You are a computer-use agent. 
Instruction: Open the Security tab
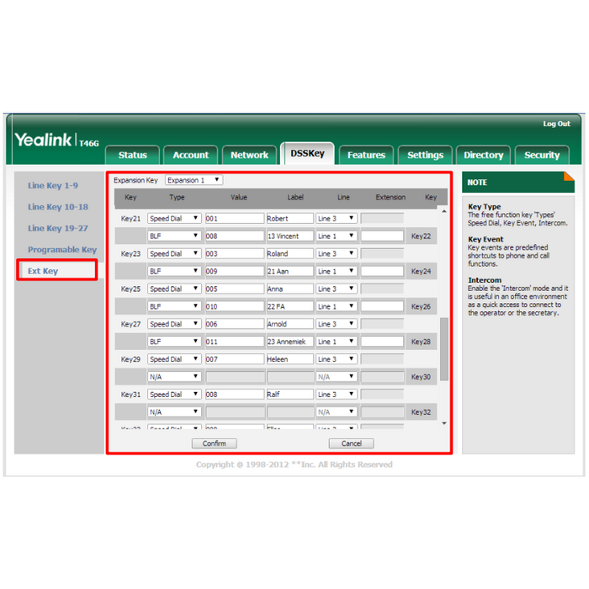click(x=541, y=155)
